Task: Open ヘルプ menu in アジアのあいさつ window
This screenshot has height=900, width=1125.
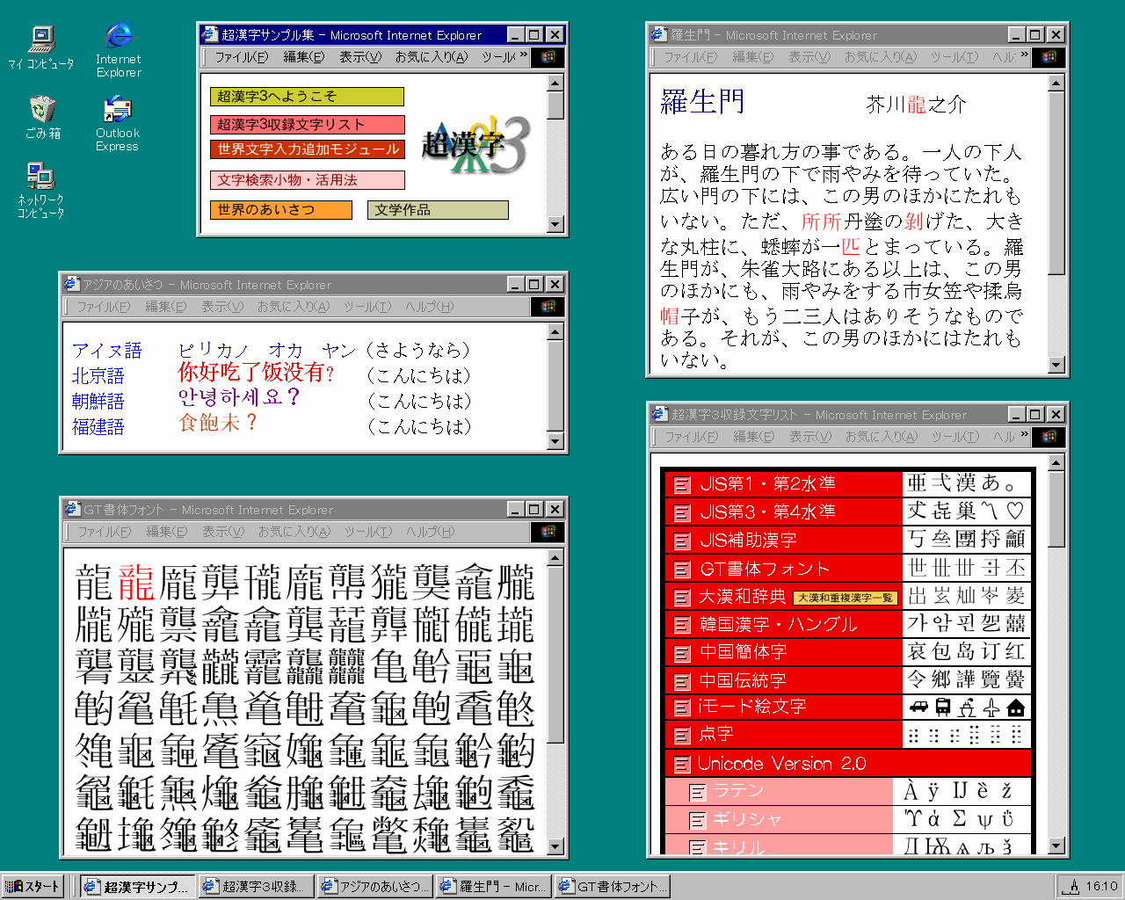Action: (x=429, y=307)
